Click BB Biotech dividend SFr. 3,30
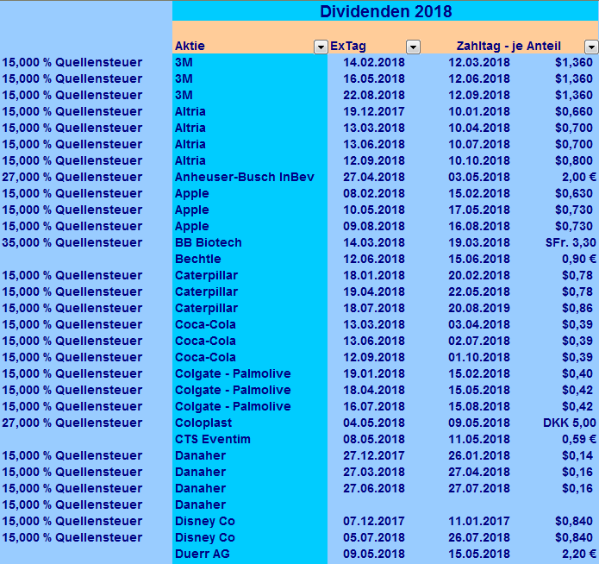The width and height of the screenshot is (599, 564). [x=571, y=242]
